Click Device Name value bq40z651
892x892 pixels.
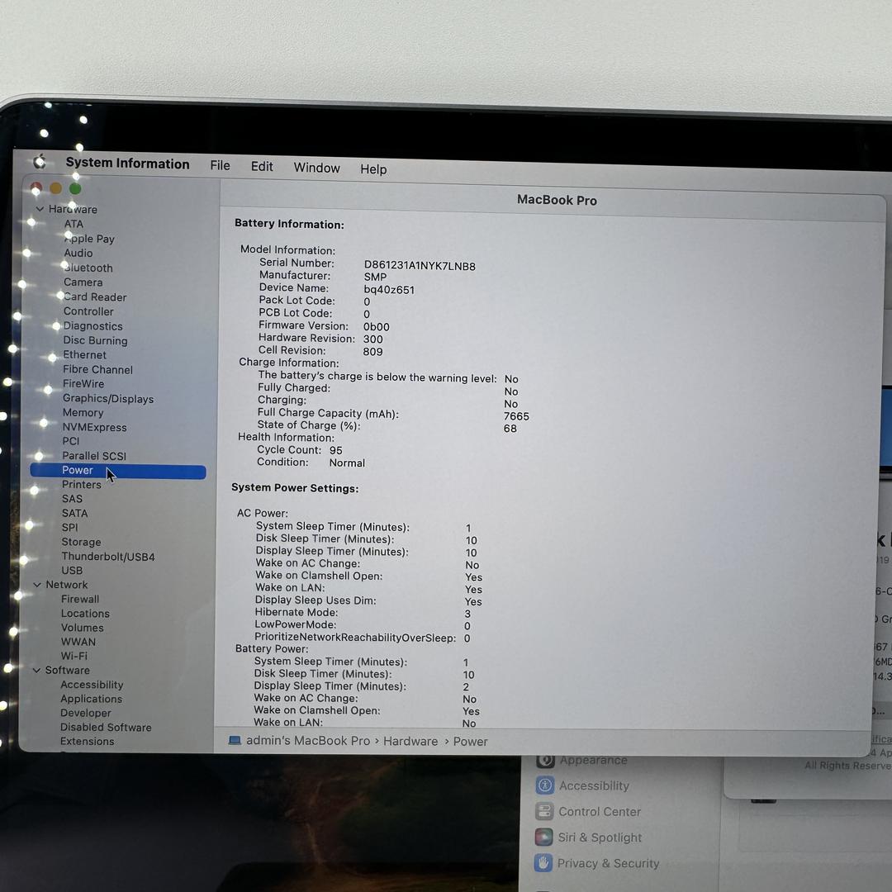pyautogui.click(x=389, y=290)
